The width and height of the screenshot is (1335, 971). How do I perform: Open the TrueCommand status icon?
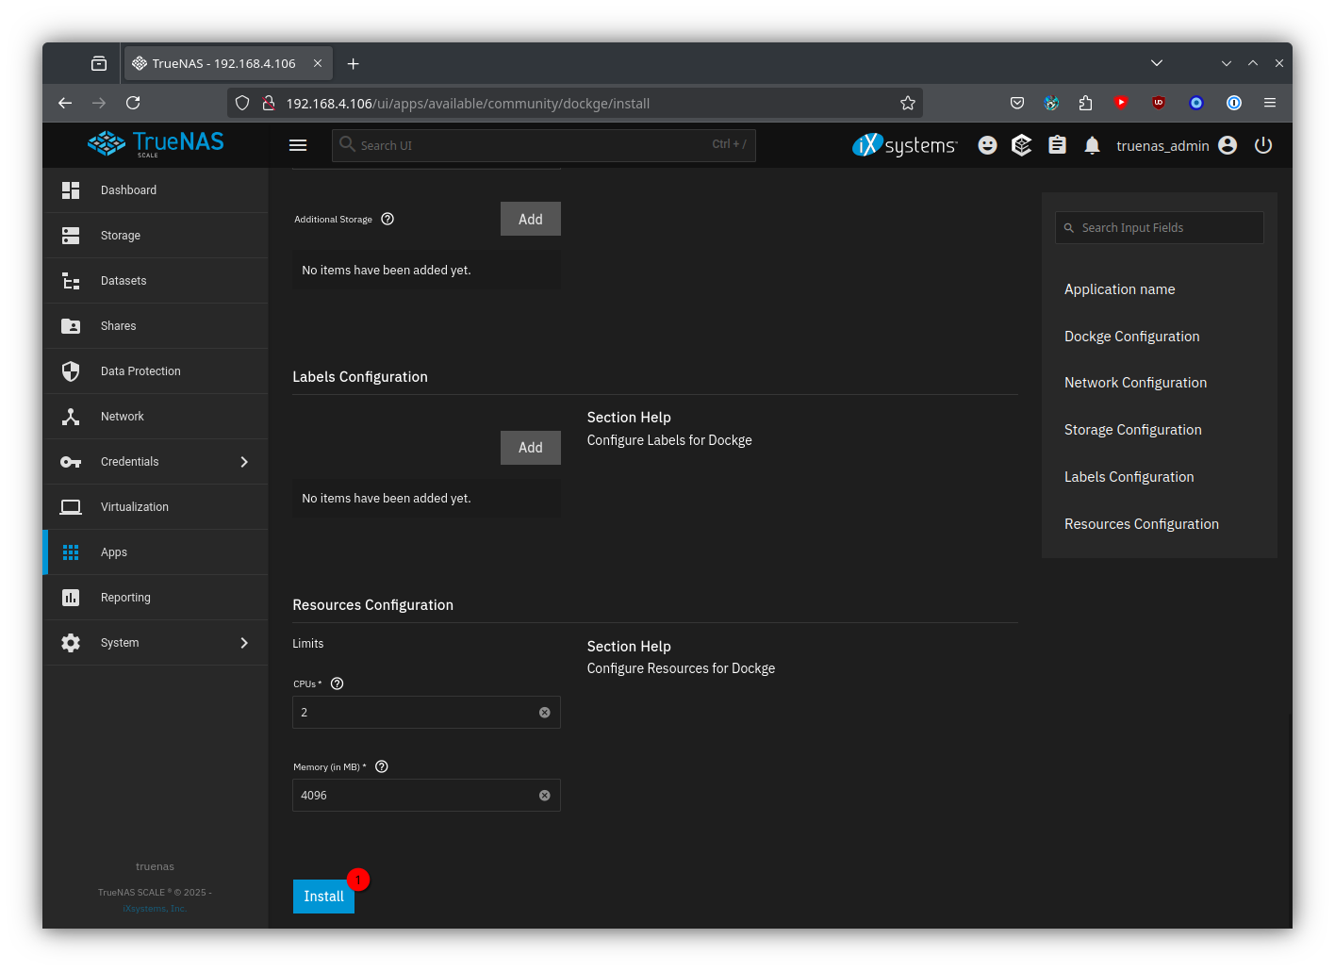click(x=1022, y=145)
